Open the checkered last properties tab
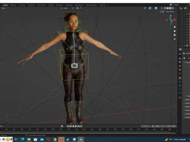The image size is (190, 142). pyautogui.click(x=180, y=97)
